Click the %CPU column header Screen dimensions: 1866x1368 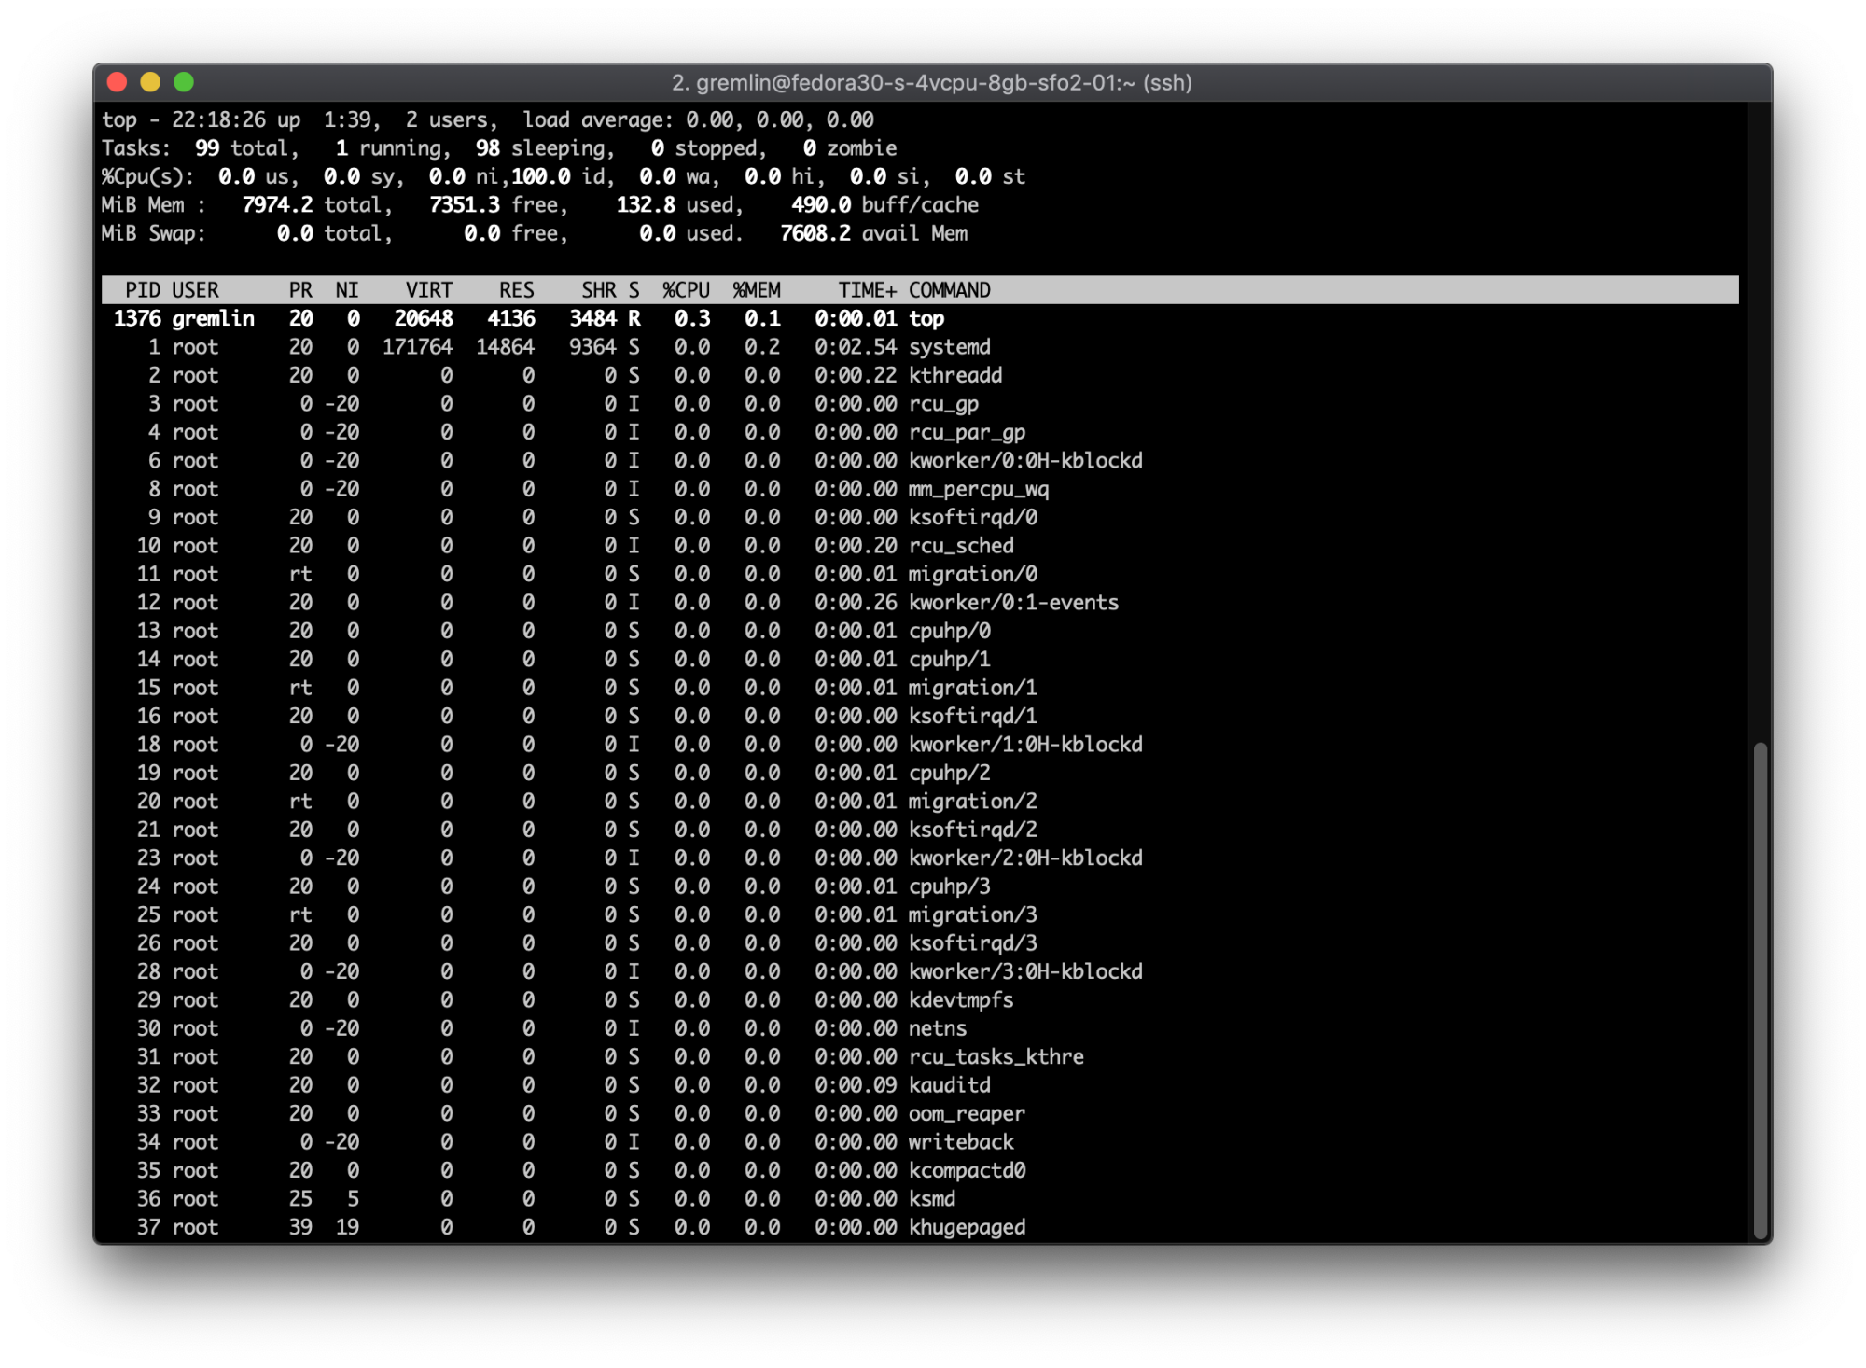click(x=687, y=290)
